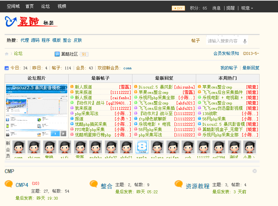The image size is (278, 206).
Task: Collapse the CMP section toggle icon
Action: (255, 171)
